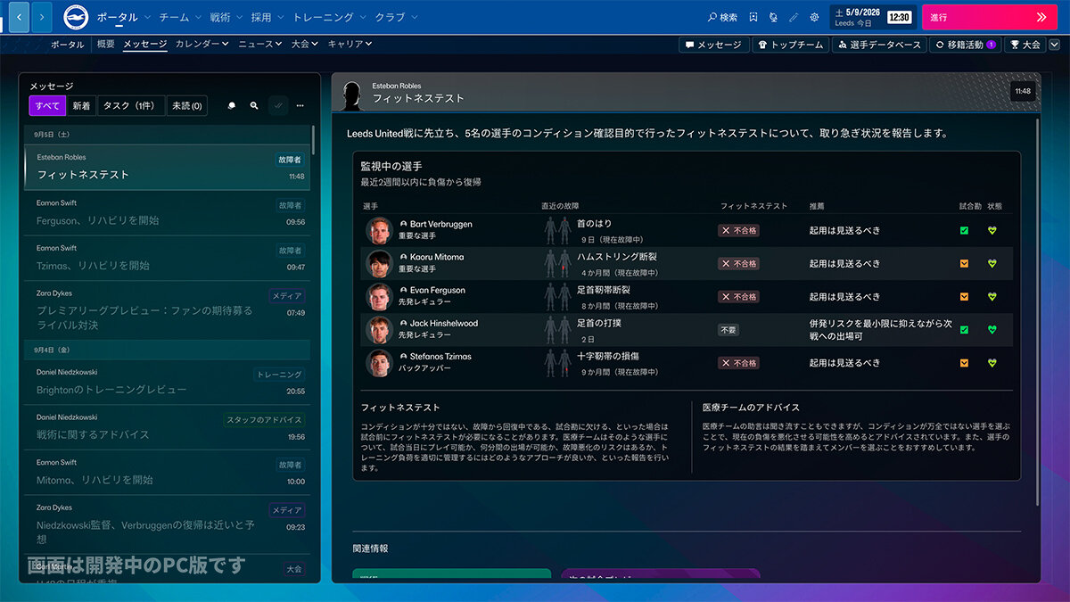Image resolution: width=1070 pixels, height=602 pixels.
Task: Expand the chevron after the 大会 shortcut button
Action: [x=1054, y=45]
